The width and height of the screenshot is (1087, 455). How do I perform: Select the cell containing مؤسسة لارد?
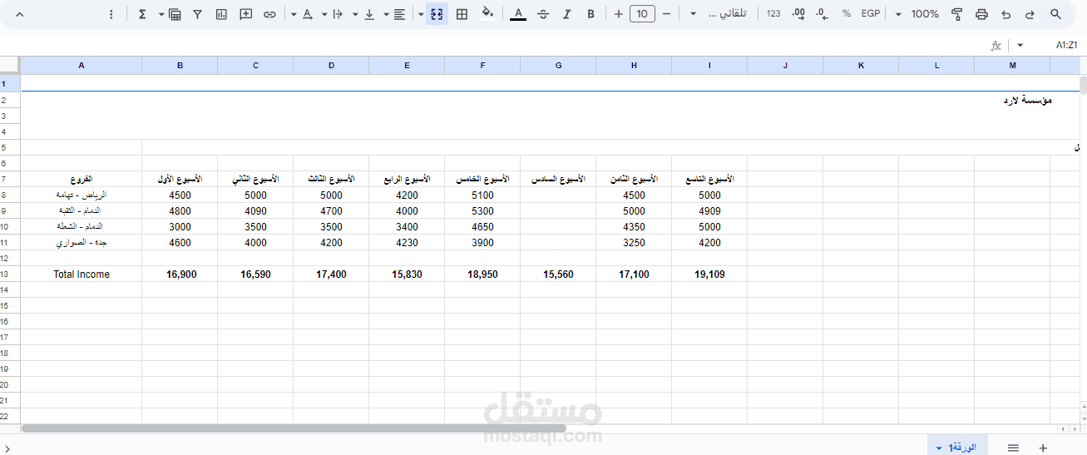coord(1028,101)
